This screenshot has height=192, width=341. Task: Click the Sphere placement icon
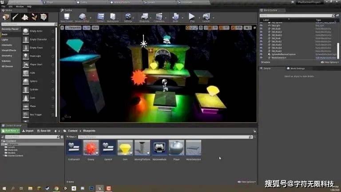coord(26,81)
